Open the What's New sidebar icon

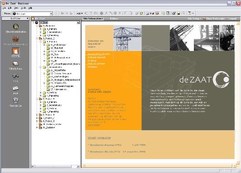click(x=15, y=65)
